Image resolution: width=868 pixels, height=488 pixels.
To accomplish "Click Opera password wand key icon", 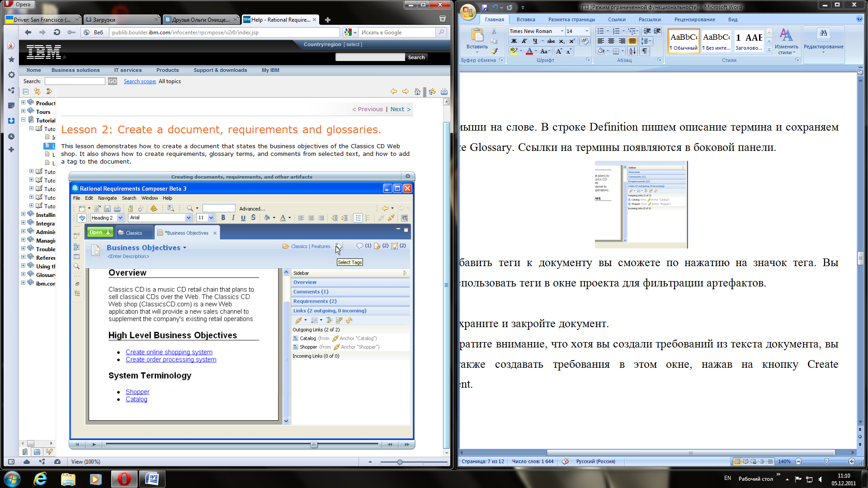I will 71,32.
